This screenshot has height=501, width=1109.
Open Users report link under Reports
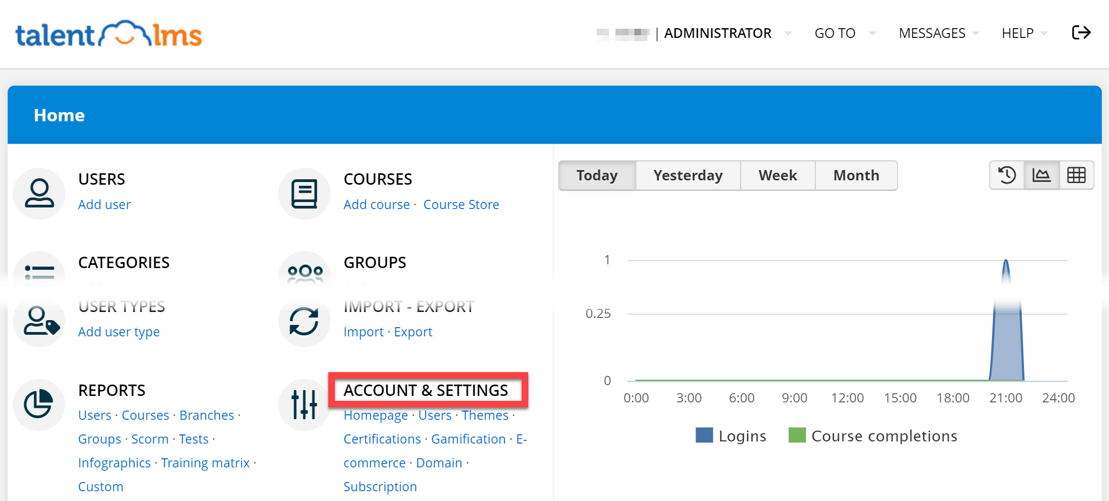[x=94, y=415]
